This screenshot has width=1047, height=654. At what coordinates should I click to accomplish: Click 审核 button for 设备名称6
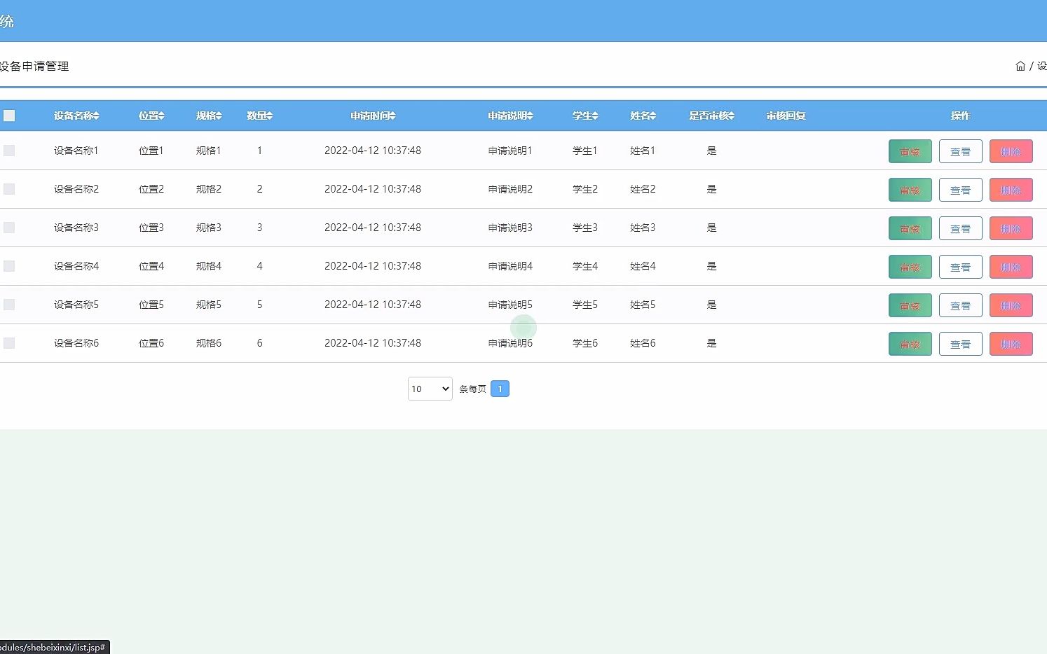[x=910, y=344]
